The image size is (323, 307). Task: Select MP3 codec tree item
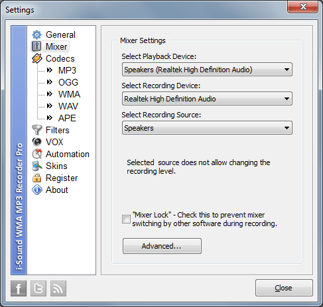67,70
